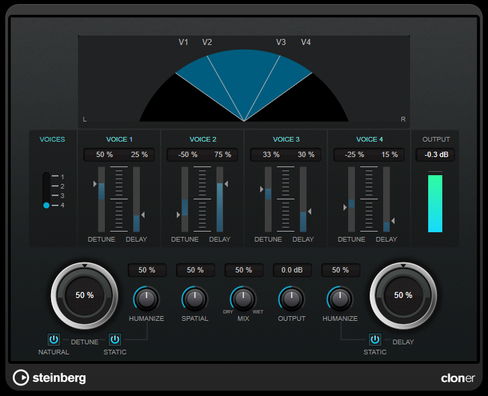Click the Voice 2 detune slider
This screenshot has width=488, height=396.
185,199
